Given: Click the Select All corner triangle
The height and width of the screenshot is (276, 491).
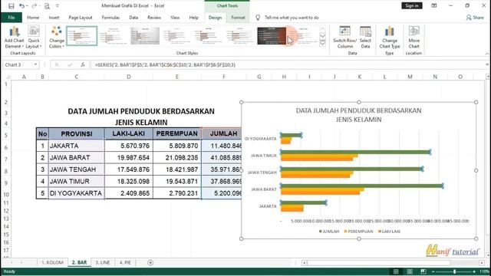Looking at the screenshot, I should (8, 77).
